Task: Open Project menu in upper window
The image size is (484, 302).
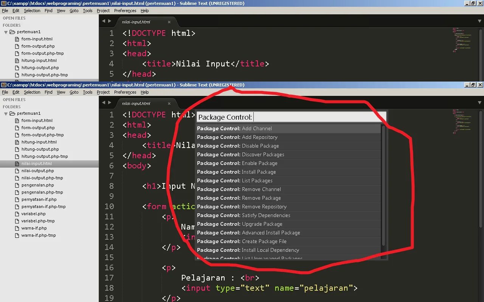Action: pyautogui.click(x=103, y=11)
